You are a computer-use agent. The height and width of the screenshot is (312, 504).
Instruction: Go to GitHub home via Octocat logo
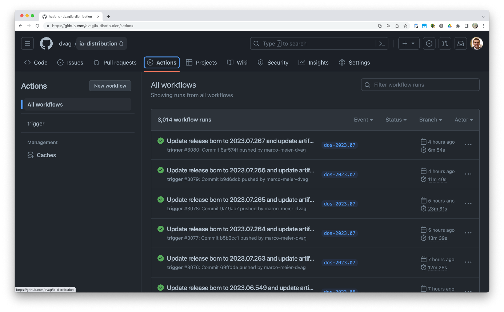[x=46, y=44]
